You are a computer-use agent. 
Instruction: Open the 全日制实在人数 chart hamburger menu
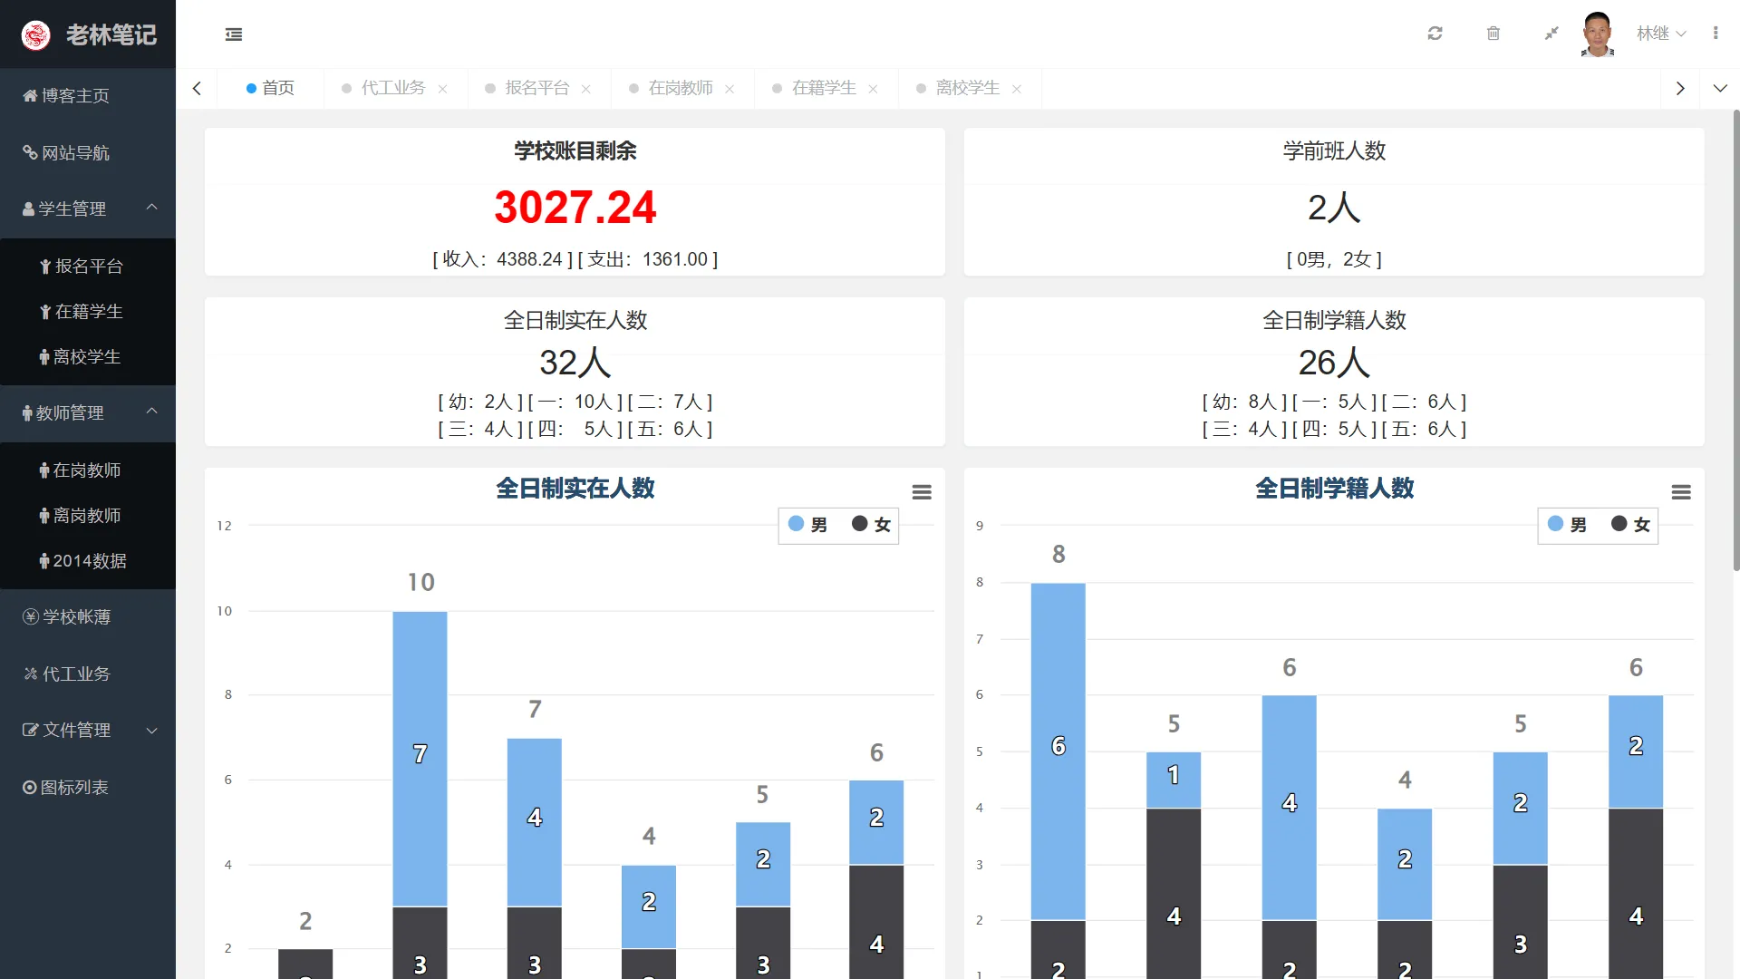(x=922, y=492)
